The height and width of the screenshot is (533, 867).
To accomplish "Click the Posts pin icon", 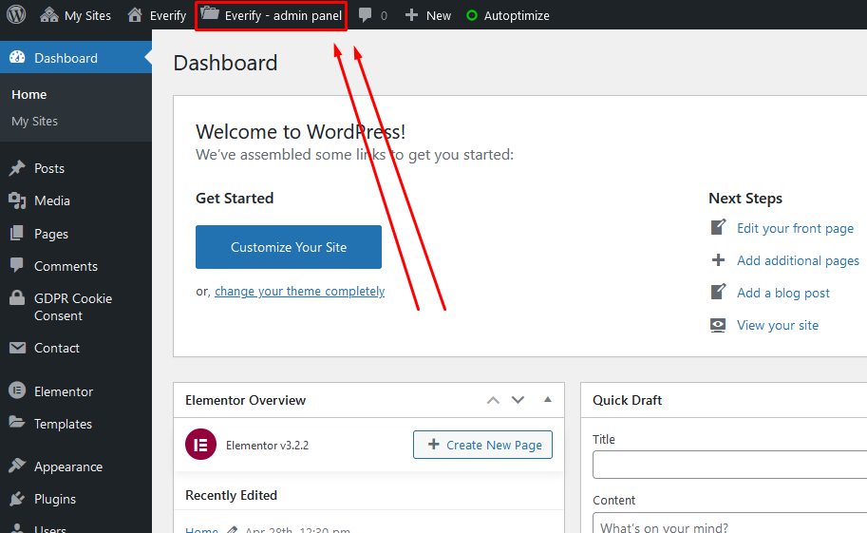I will point(17,168).
